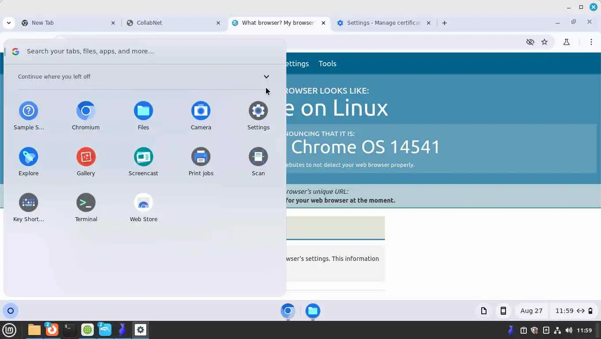Click the Linux panel clock showing 11:59
601x339 pixels.
(584, 330)
